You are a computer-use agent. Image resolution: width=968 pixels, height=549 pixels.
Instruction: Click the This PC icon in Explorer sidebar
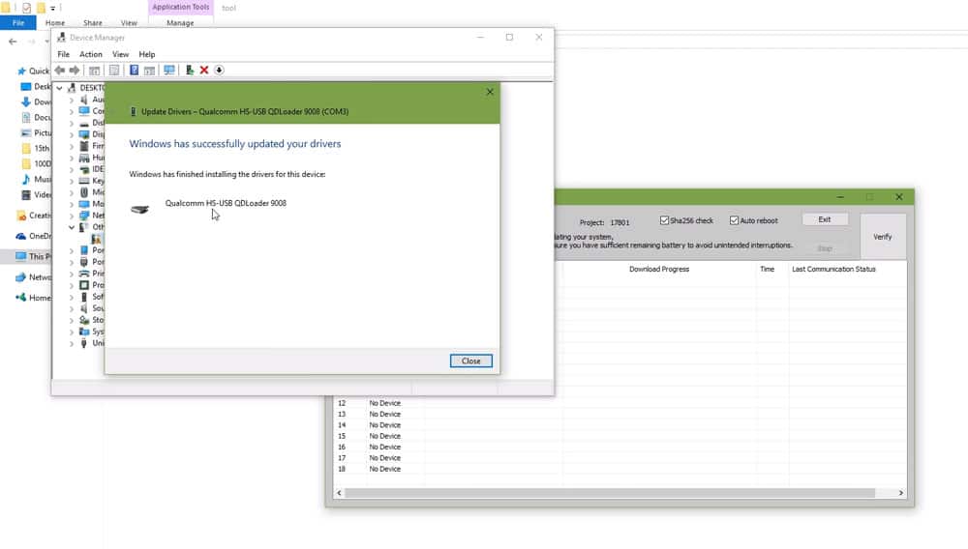(21, 256)
